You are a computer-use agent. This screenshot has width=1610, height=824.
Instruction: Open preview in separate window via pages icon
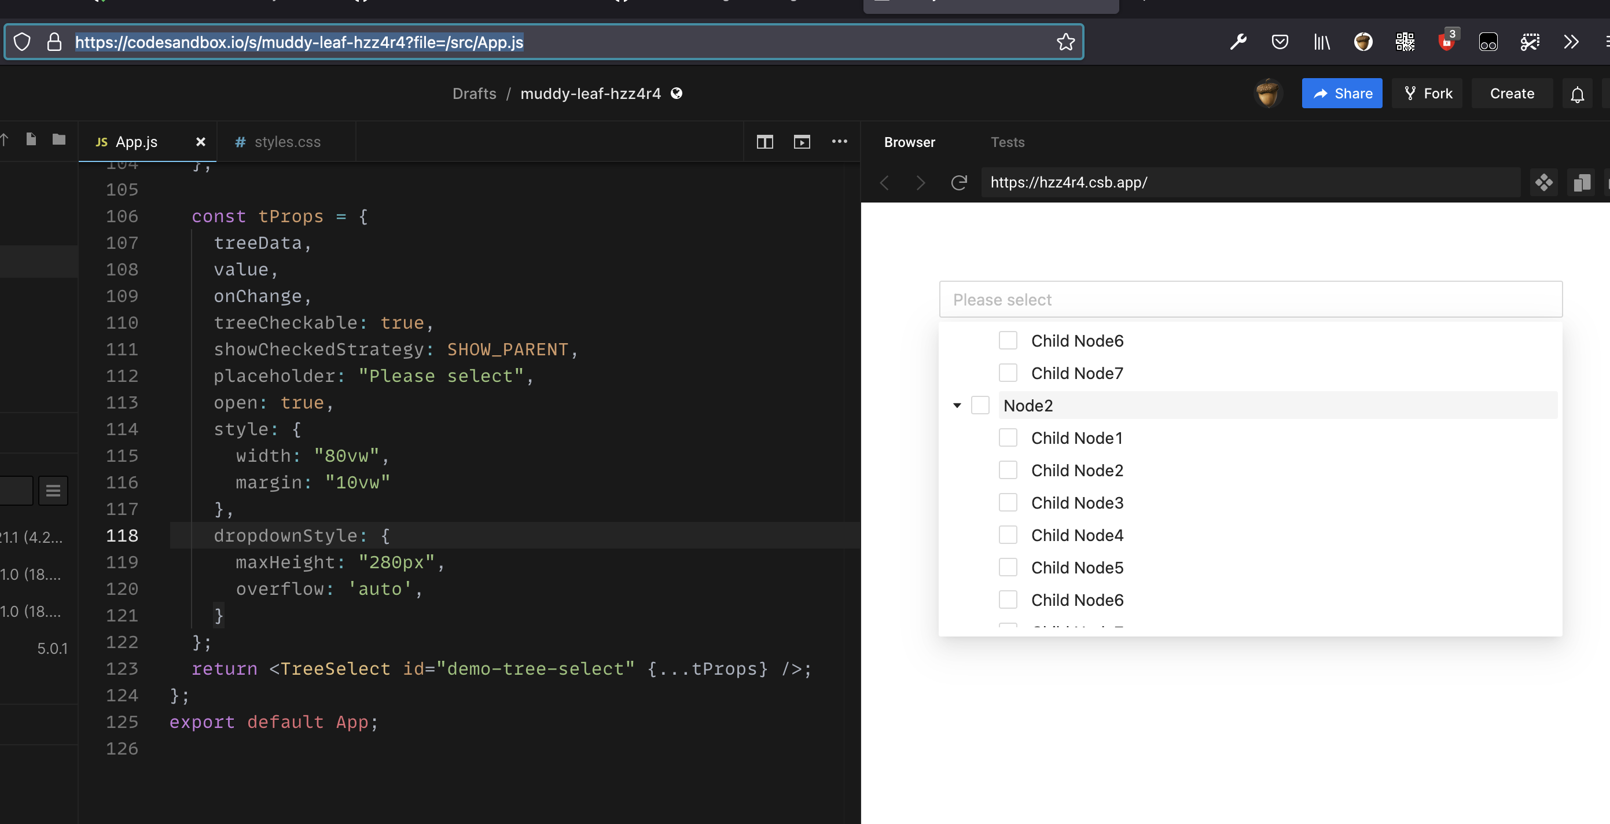tap(1581, 182)
